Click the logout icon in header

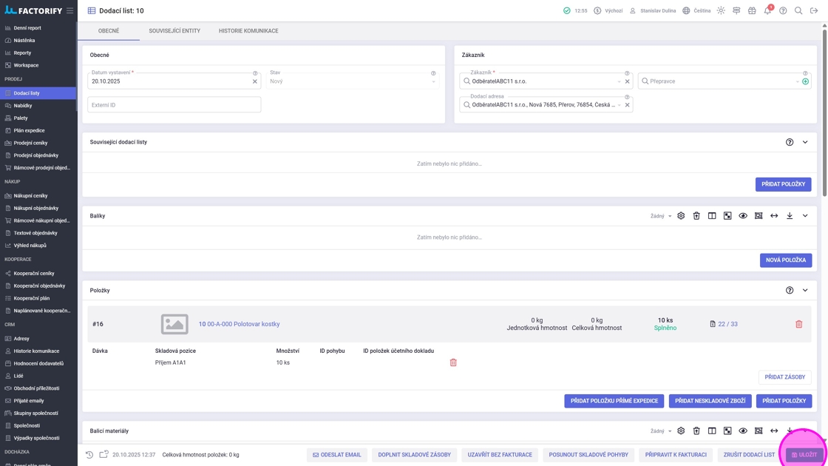(x=814, y=11)
